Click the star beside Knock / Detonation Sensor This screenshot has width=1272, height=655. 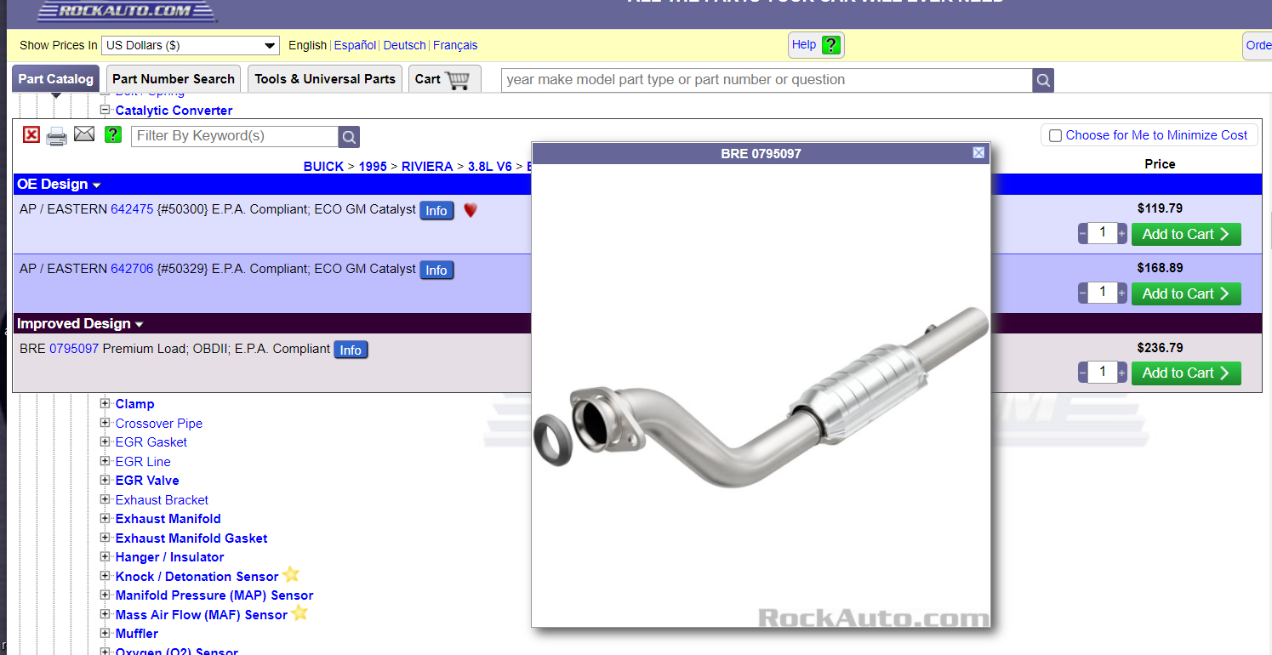[x=291, y=575]
